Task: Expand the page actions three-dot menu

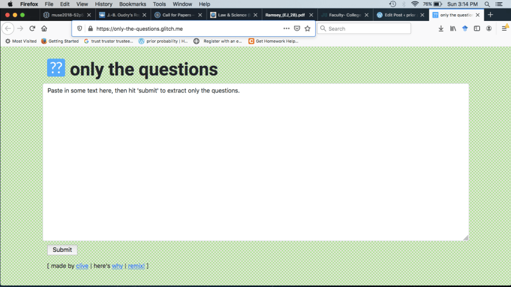Action: click(286, 28)
